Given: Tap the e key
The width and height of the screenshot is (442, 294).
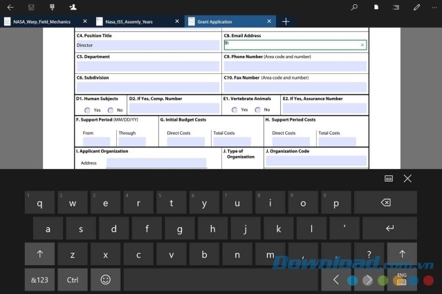Looking at the screenshot, I should pyautogui.click(x=105, y=203).
